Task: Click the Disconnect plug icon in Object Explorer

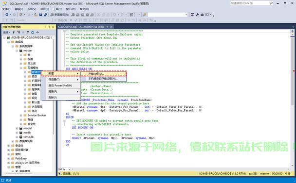Action: (x=18, y=33)
